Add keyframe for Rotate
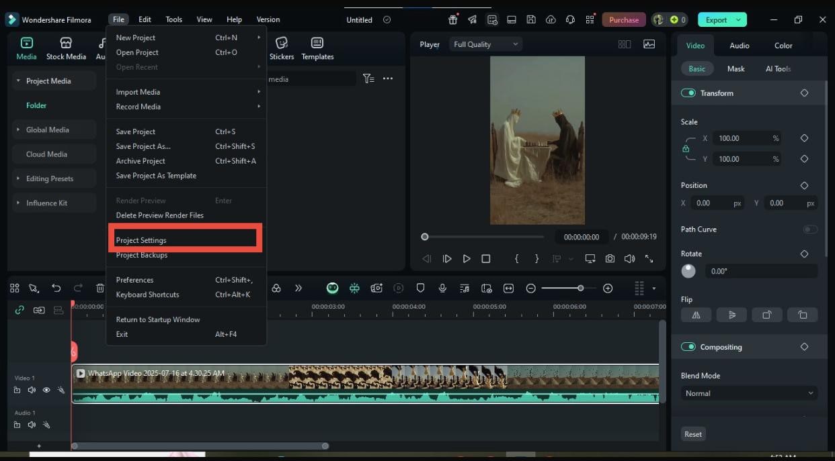Viewport: 835px width, 461px height. click(x=804, y=254)
